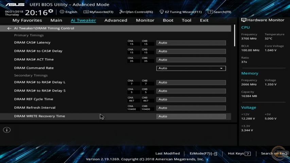Image resolution: width=290 pixels, height=163 pixels.
Task: Switch to Main tab
Action: (56, 20)
